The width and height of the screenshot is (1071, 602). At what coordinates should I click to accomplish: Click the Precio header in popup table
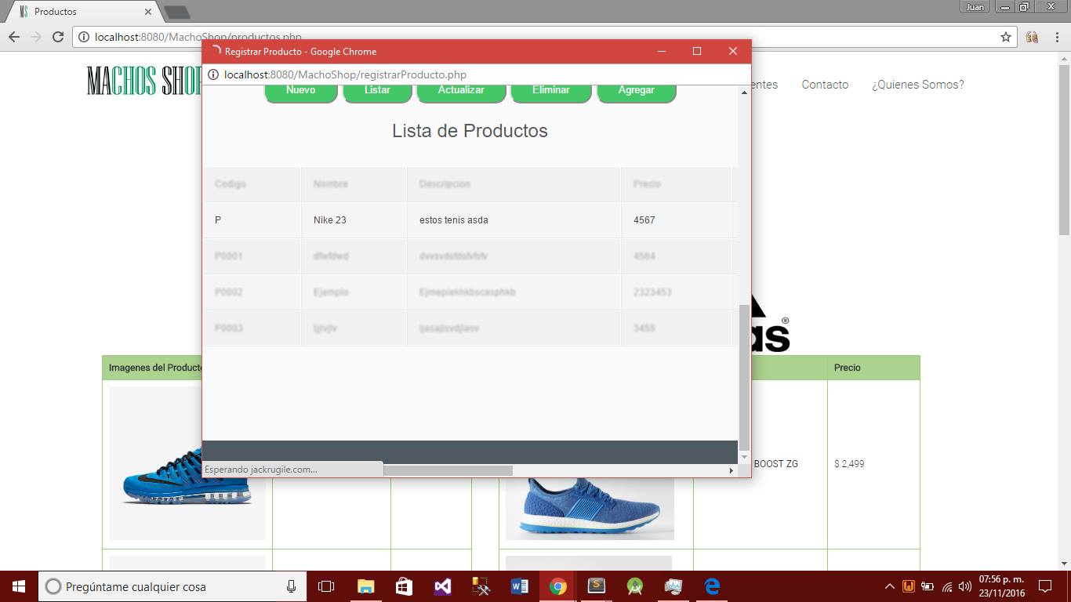676,184
